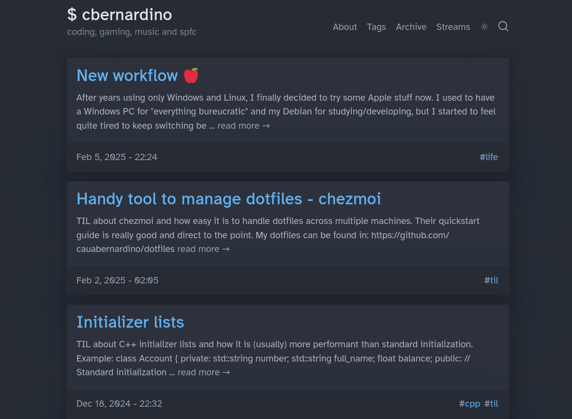Select #til tag under Initializer lists post
The image size is (572, 419).
pyautogui.click(x=491, y=404)
